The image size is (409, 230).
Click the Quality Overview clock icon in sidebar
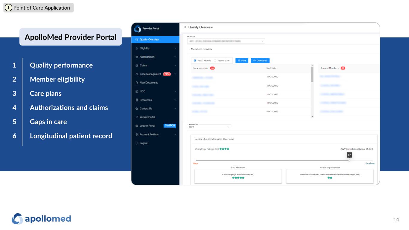pyautogui.click(x=137, y=40)
